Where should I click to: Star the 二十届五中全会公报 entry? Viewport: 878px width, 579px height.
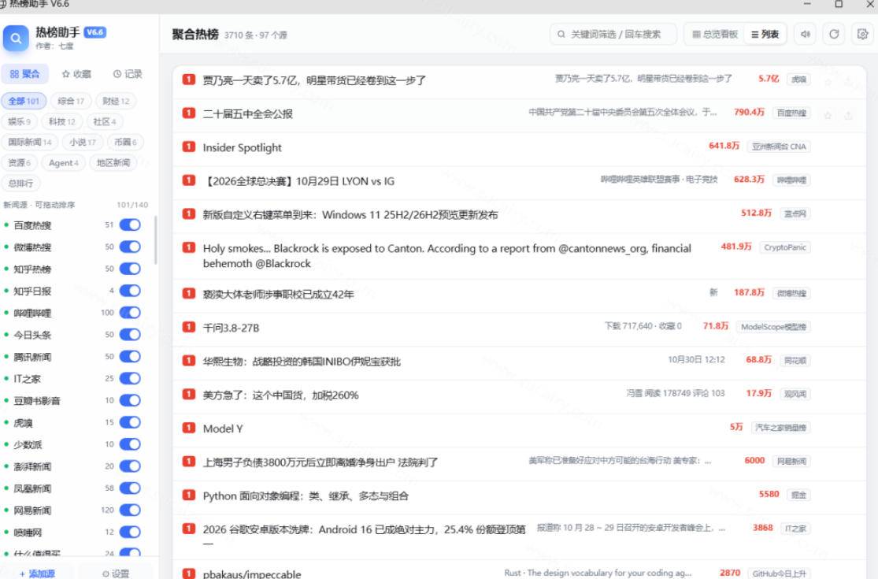pos(828,115)
